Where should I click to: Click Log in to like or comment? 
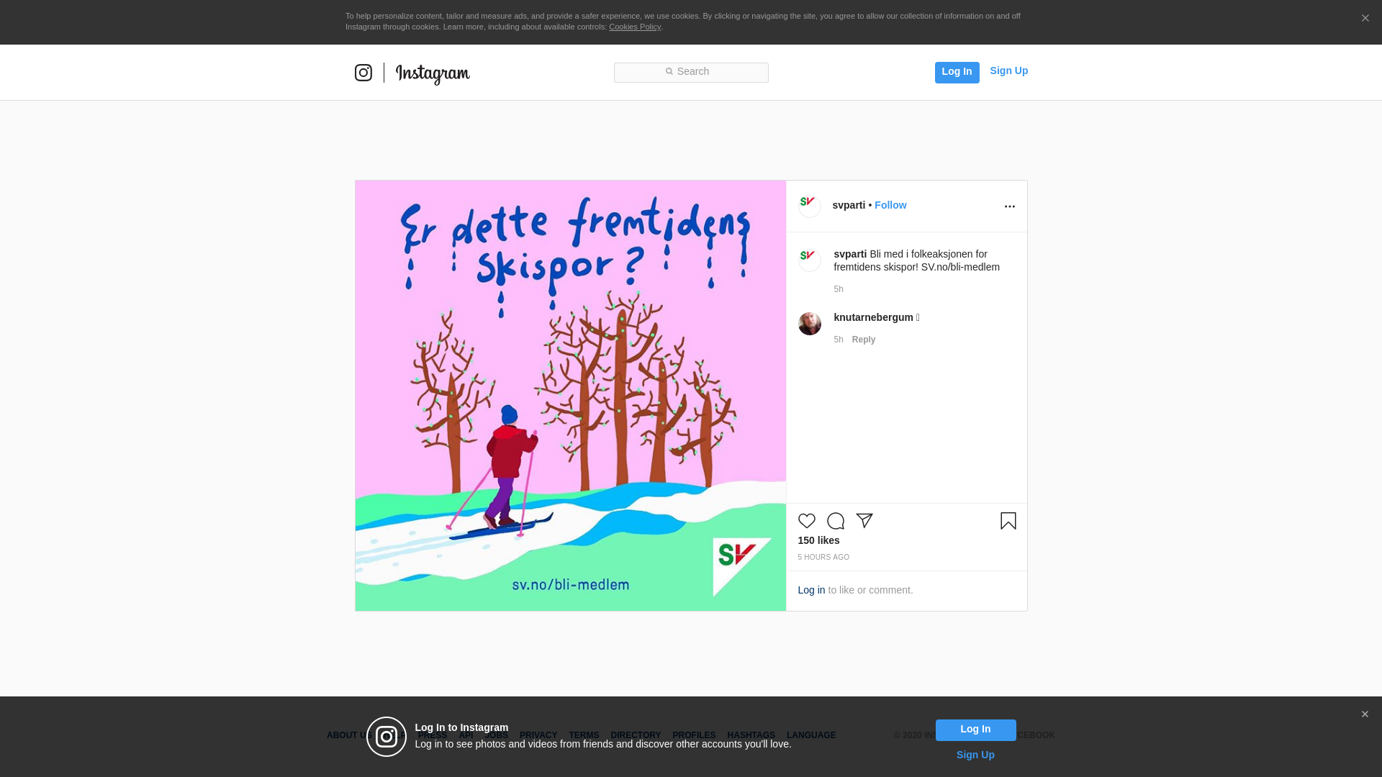pyautogui.click(x=811, y=590)
